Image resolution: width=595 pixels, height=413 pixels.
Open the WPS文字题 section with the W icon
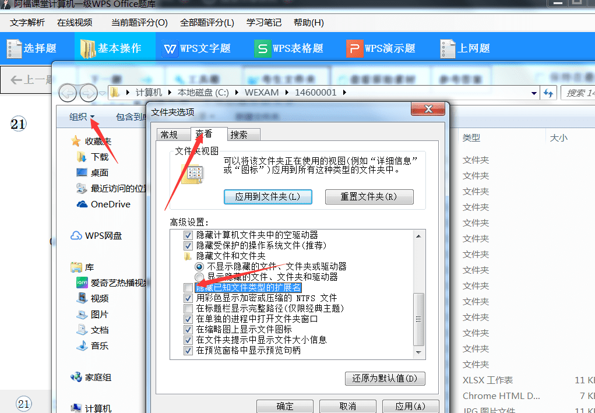[170, 48]
